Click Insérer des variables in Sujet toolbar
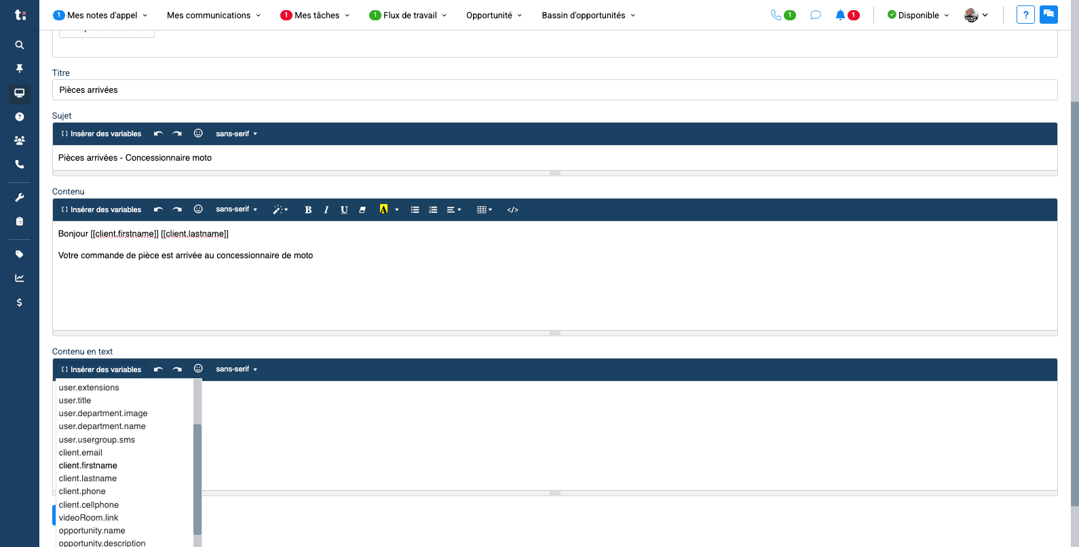The height and width of the screenshot is (547, 1079). pyautogui.click(x=101, y=134)
